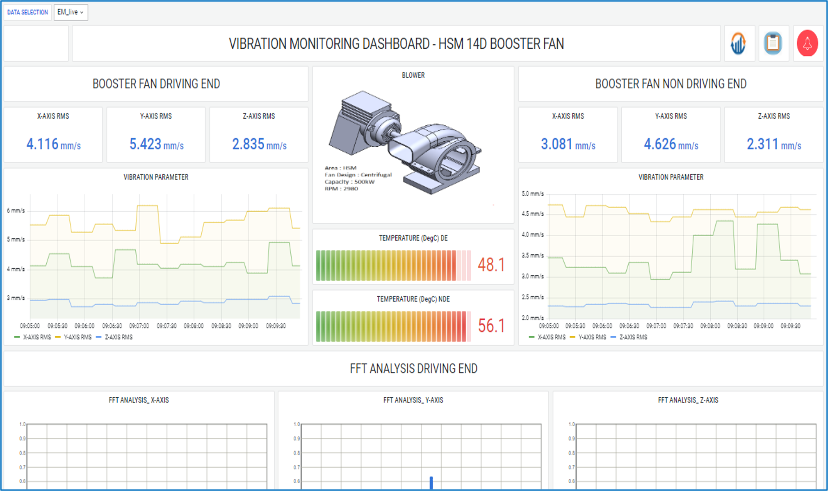Click the TEMPERATURE (DegC) DE bar gauge
Image resolution: width=828 pixels, height=491 pixels.
[x=393, y=265]
